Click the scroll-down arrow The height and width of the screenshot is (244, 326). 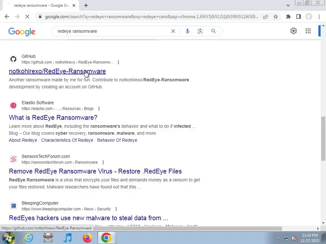tap(323, 223)
